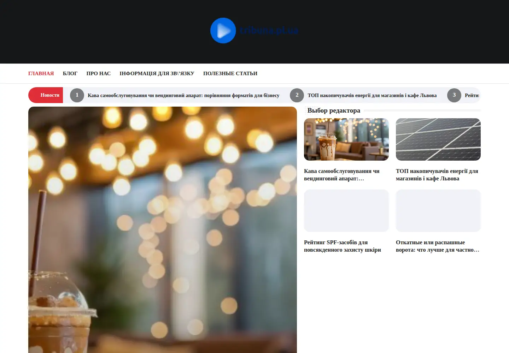Select the ПРО НАС menu item
Image resolution: width=509 pixels, height=353 pixels.
[x=99, y=73]
